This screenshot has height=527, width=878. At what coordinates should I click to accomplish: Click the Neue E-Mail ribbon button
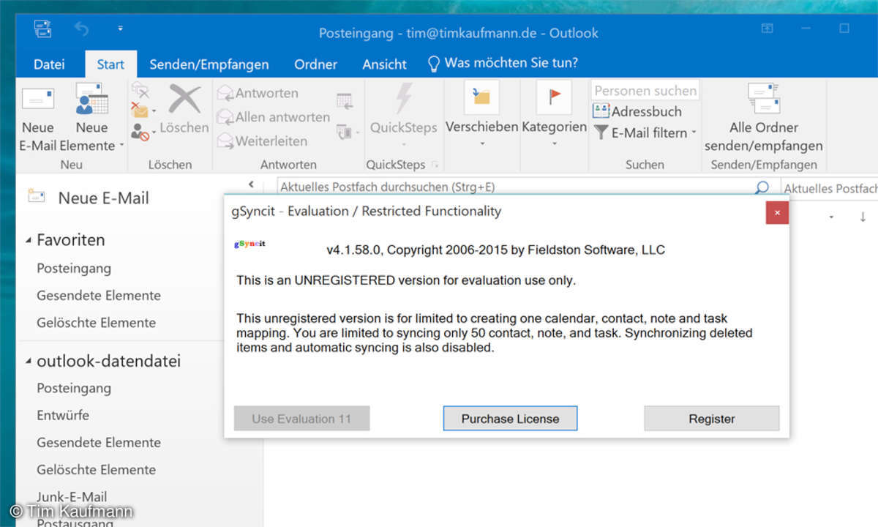[37, 118]
